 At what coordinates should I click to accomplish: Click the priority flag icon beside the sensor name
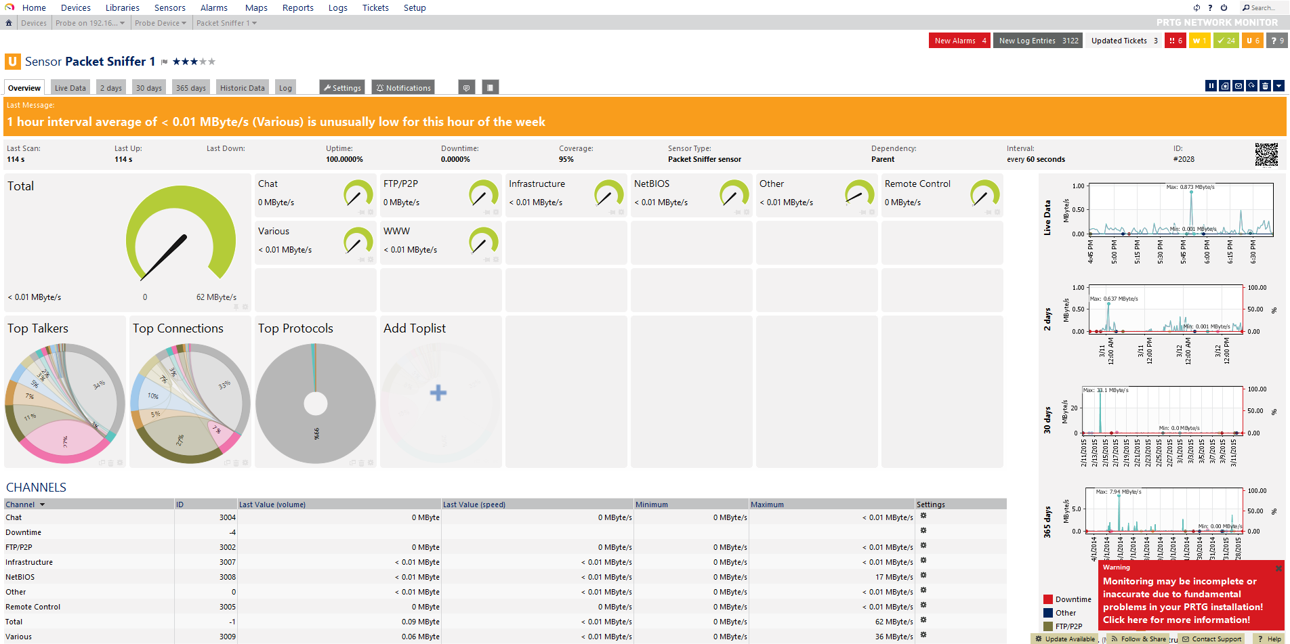click(x=164, y=62)
